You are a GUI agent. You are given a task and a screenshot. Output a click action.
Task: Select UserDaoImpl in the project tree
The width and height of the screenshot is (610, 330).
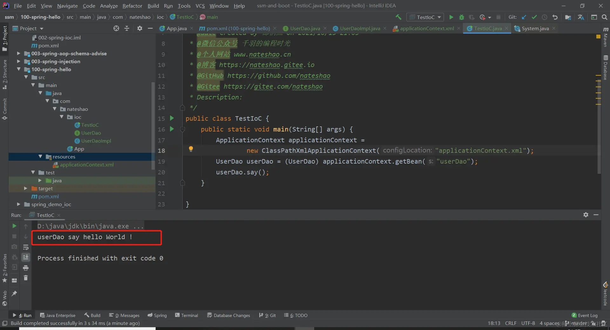pos(96,141)
